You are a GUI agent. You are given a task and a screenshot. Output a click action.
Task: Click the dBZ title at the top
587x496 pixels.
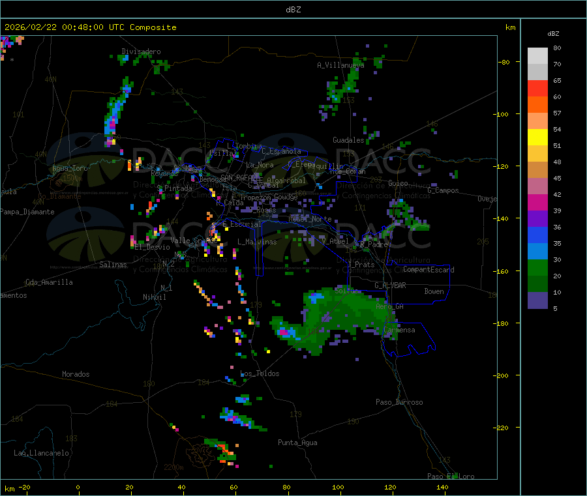[293, 10]
